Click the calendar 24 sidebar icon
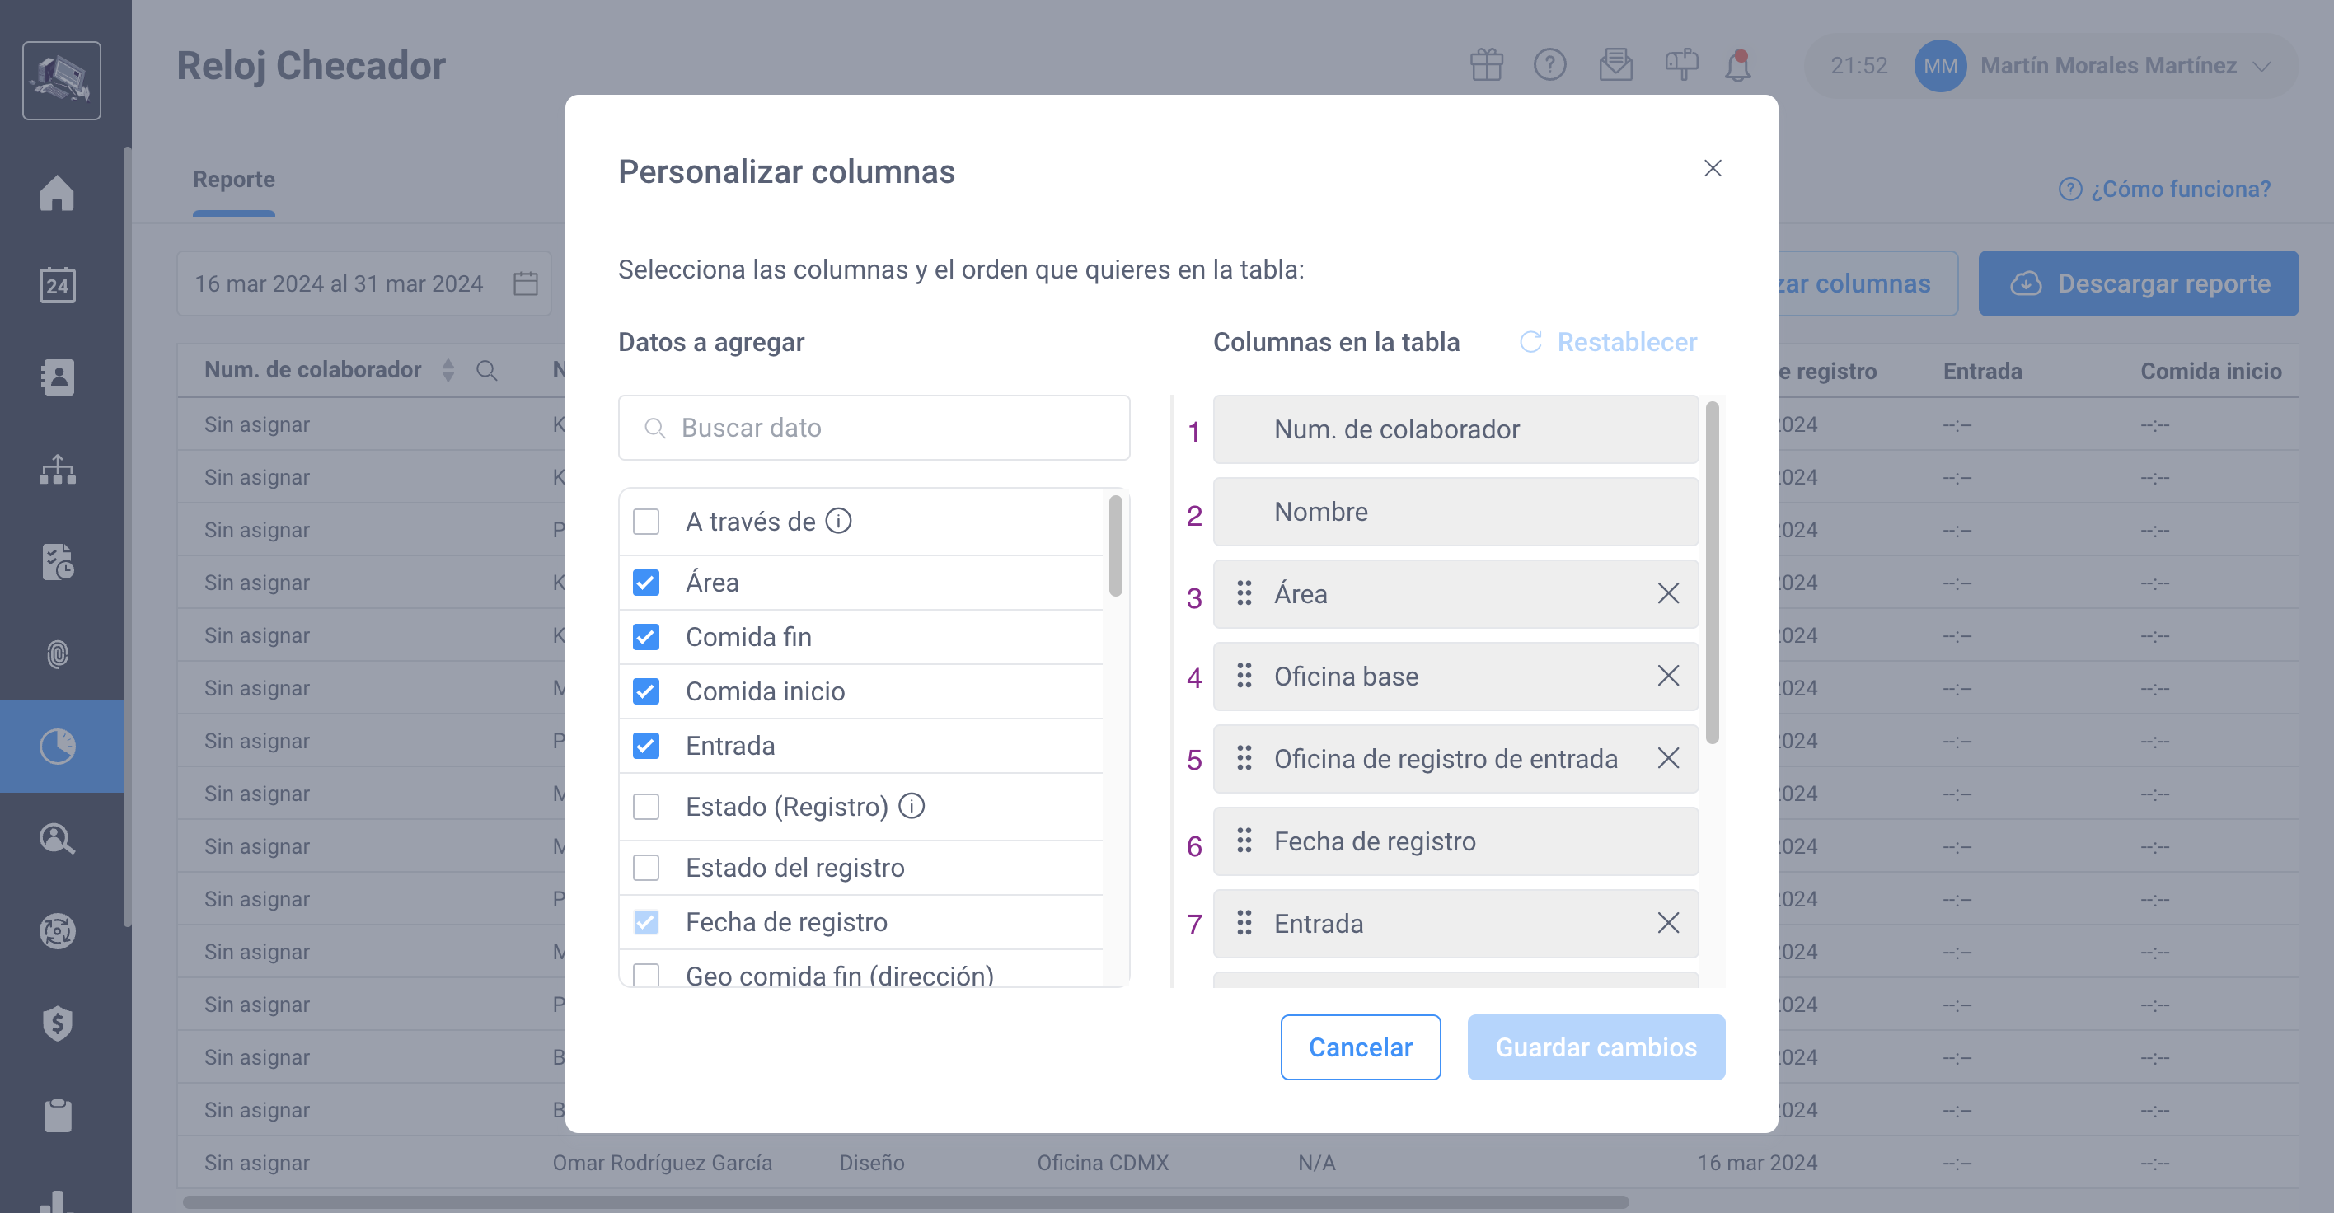The width and height of the screenshot is (2334, 1213). [58, 285]
